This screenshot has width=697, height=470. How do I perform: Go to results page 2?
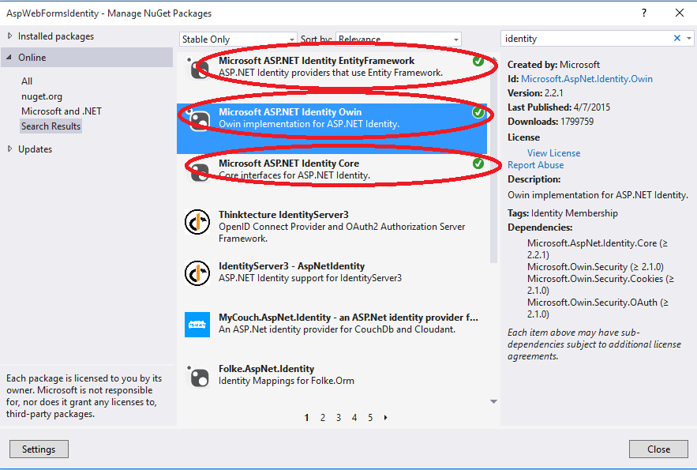(x=323, y=418)
